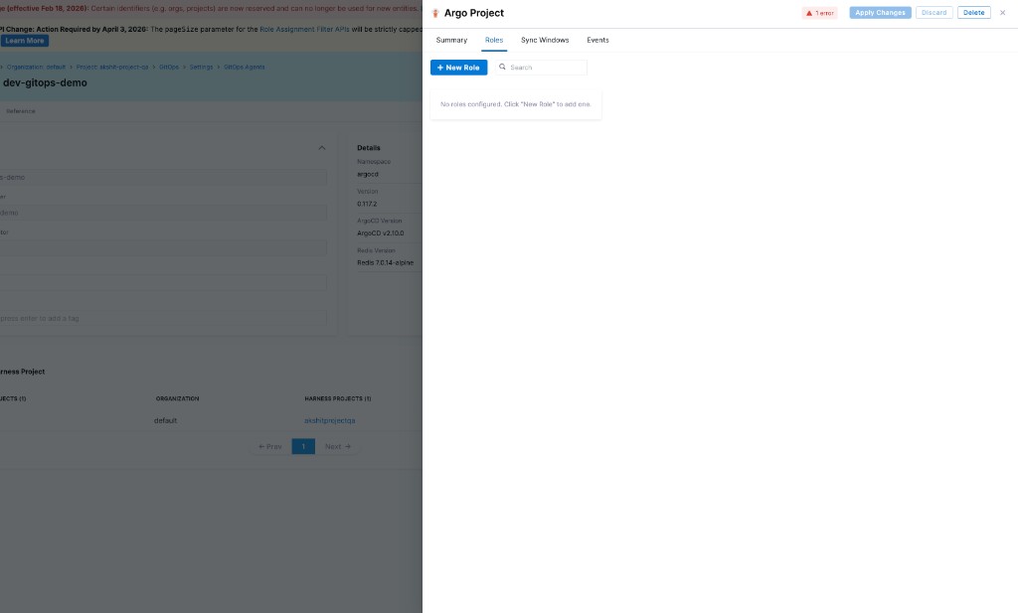The image size is (1018, 613).
Task: Go to the Events tab
Action: (x=597, y=40)
